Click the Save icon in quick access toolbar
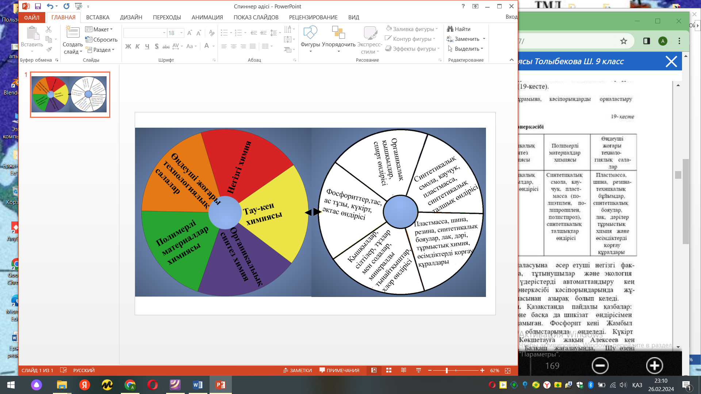 pos(38,6)
